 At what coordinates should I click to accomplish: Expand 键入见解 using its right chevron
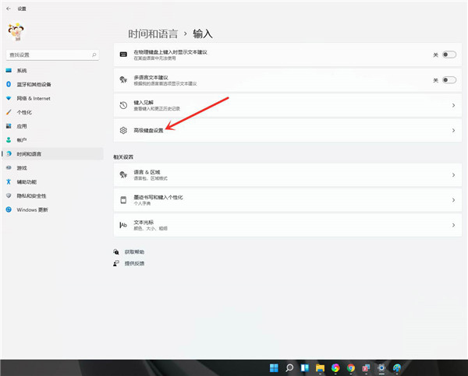click(453, 104)
